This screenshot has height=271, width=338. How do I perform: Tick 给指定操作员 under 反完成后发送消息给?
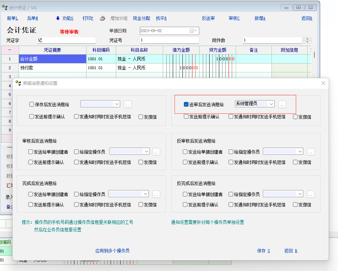point(231,194)
